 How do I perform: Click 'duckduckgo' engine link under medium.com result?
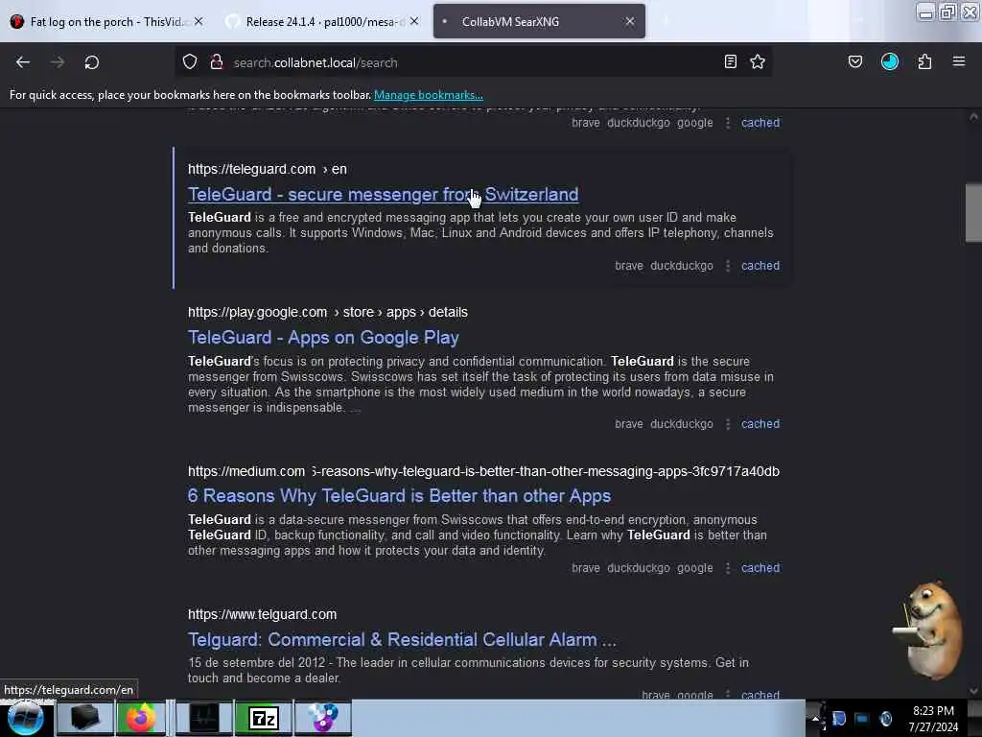(x=638, y=568)
